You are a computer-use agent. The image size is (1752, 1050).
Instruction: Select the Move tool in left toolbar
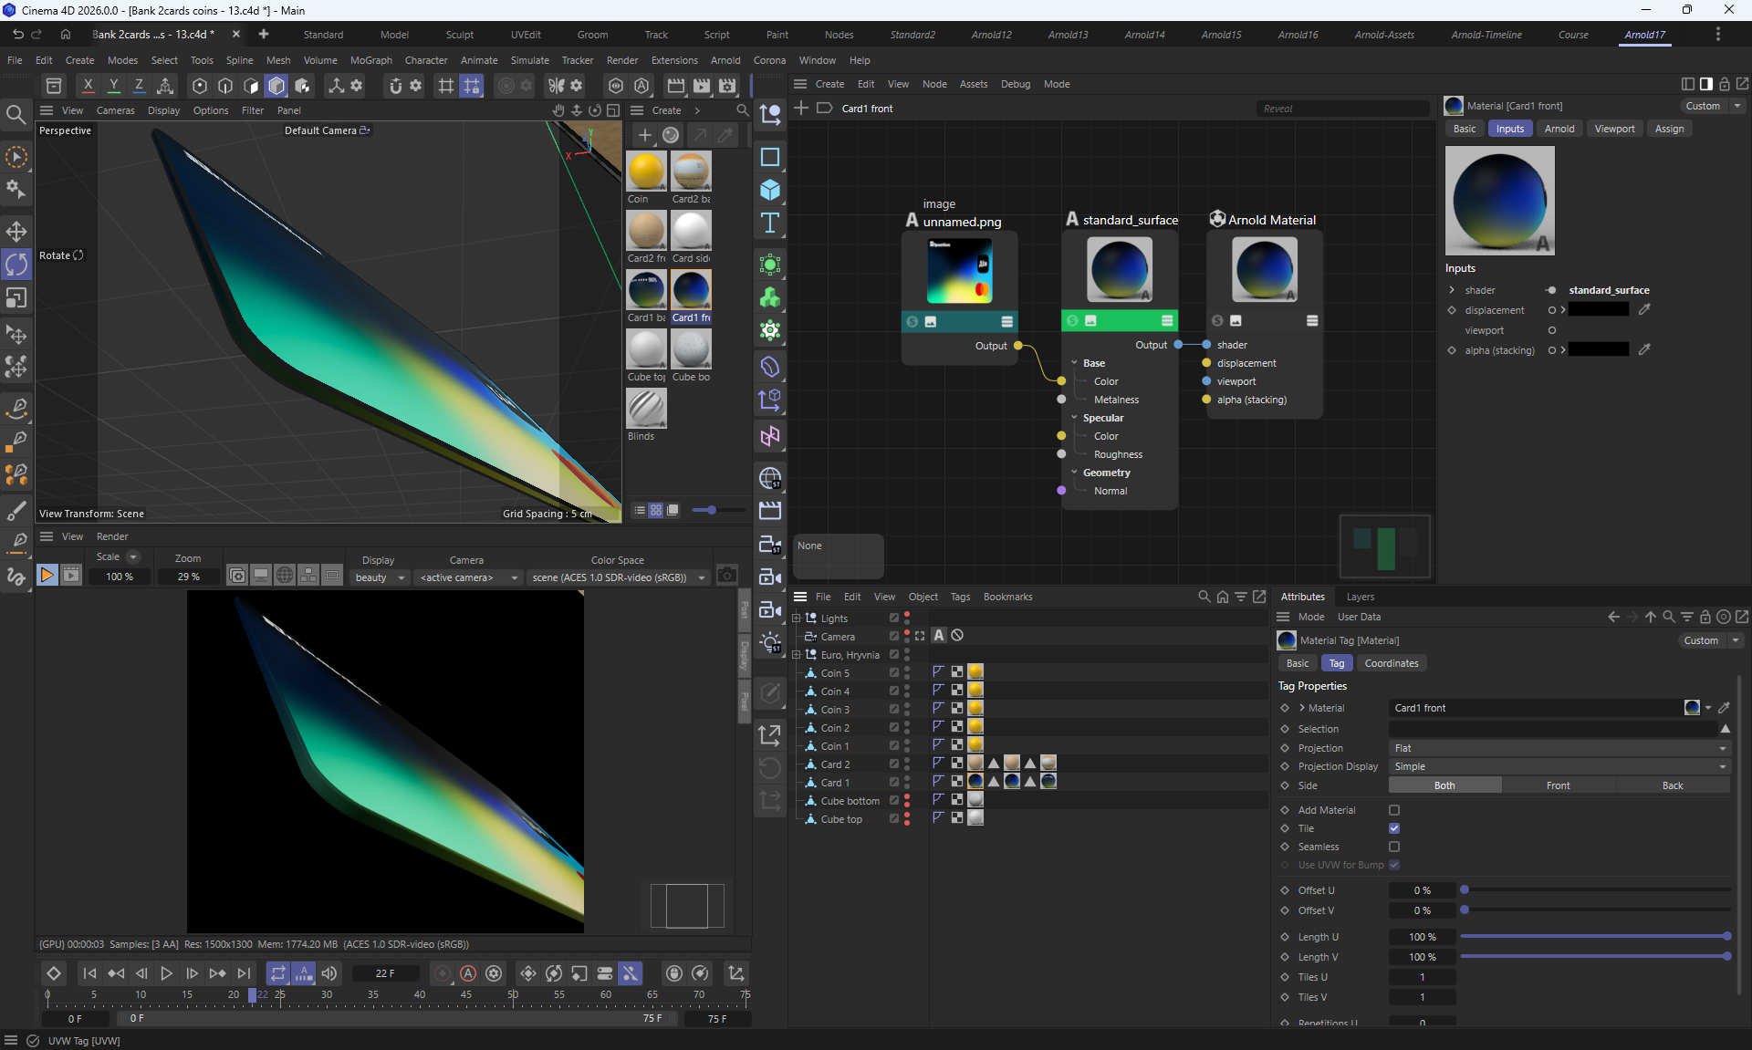point(16,231)
